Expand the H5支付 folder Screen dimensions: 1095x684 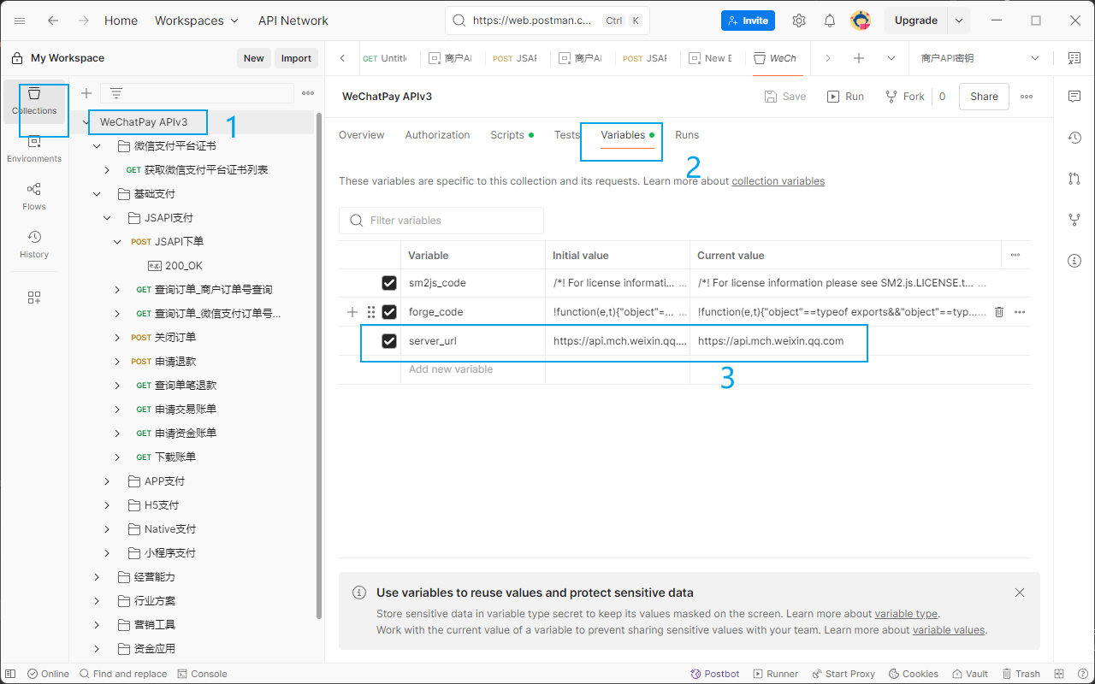tap(107, 505)
